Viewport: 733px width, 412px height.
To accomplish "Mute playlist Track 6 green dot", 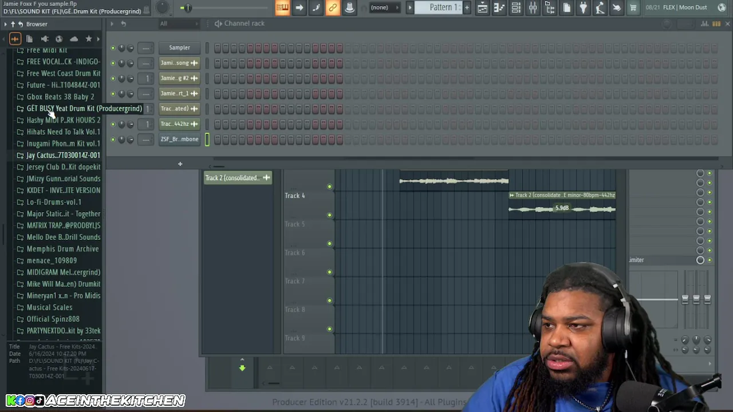I will click(329, 272).
